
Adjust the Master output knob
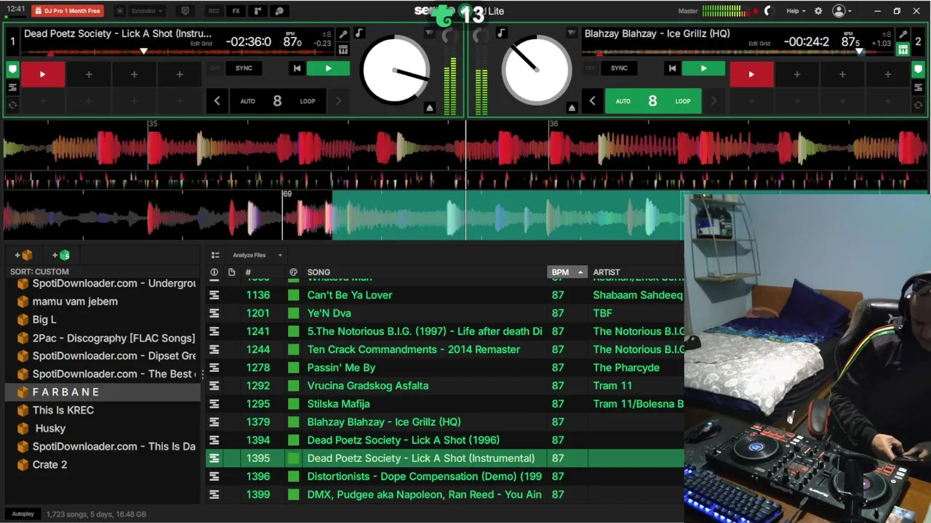(x=769, y=11)
